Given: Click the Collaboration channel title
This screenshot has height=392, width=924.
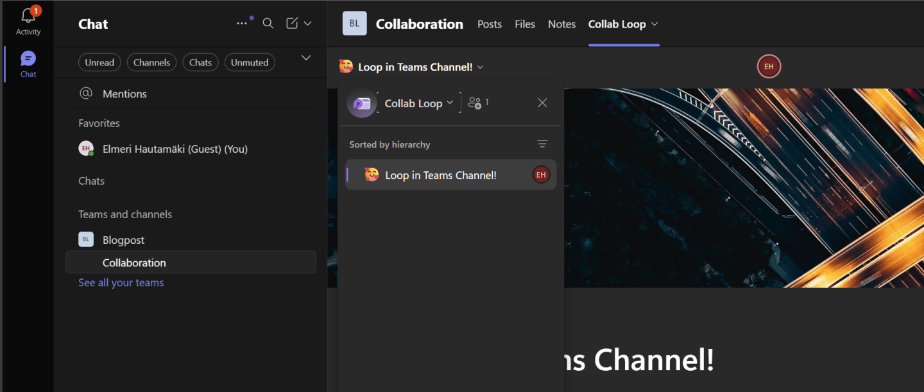Looking at the screenshot, I should pyautogui.click(x=420, y=24).
